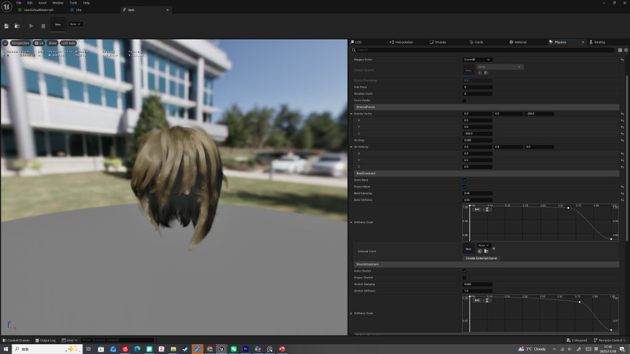
Task: Uncheck the Solve Bend checkbox
Action: [x=465, y=180]
